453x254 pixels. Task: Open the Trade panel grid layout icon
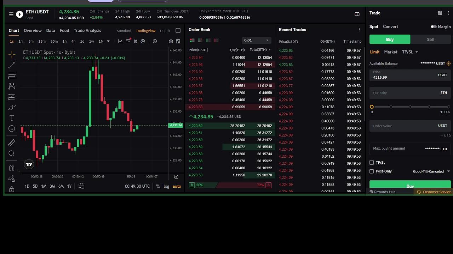click(440, 13)
